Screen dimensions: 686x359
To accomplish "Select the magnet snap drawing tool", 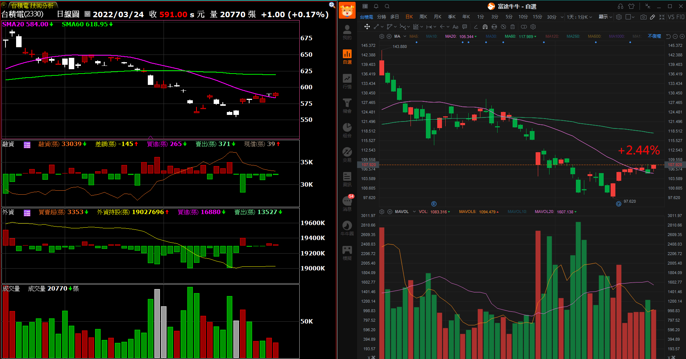I will point(485,27).
